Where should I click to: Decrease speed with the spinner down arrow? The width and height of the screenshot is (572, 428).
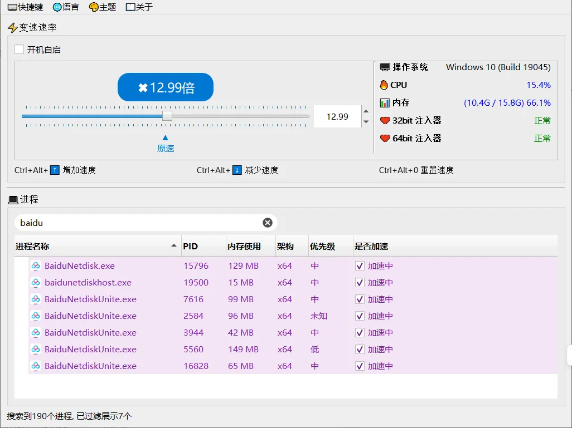point(366,122)
